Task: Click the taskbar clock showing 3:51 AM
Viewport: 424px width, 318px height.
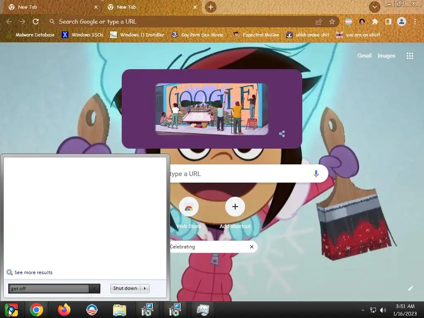Action: pyautogui.click(x=405, y=310)
